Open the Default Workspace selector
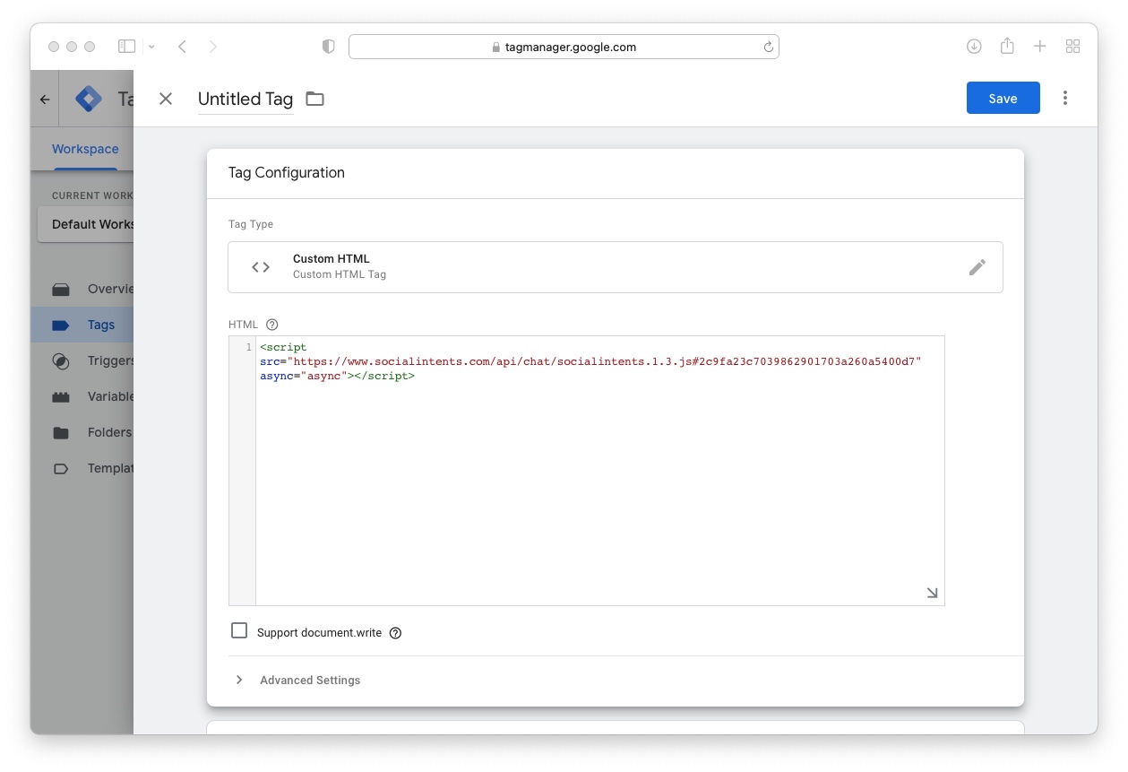Image resolution: width=1128 pixels, height=772 pixels. point(86,224)
